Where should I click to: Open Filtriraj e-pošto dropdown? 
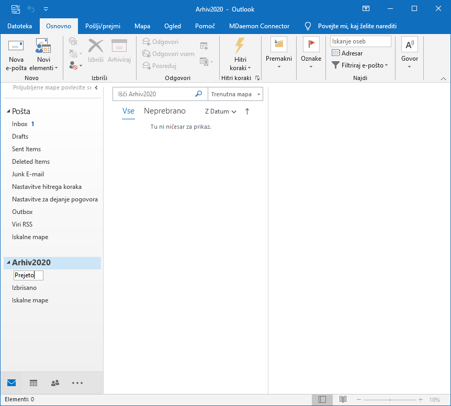pyautogui.click(x=359, y=65)
